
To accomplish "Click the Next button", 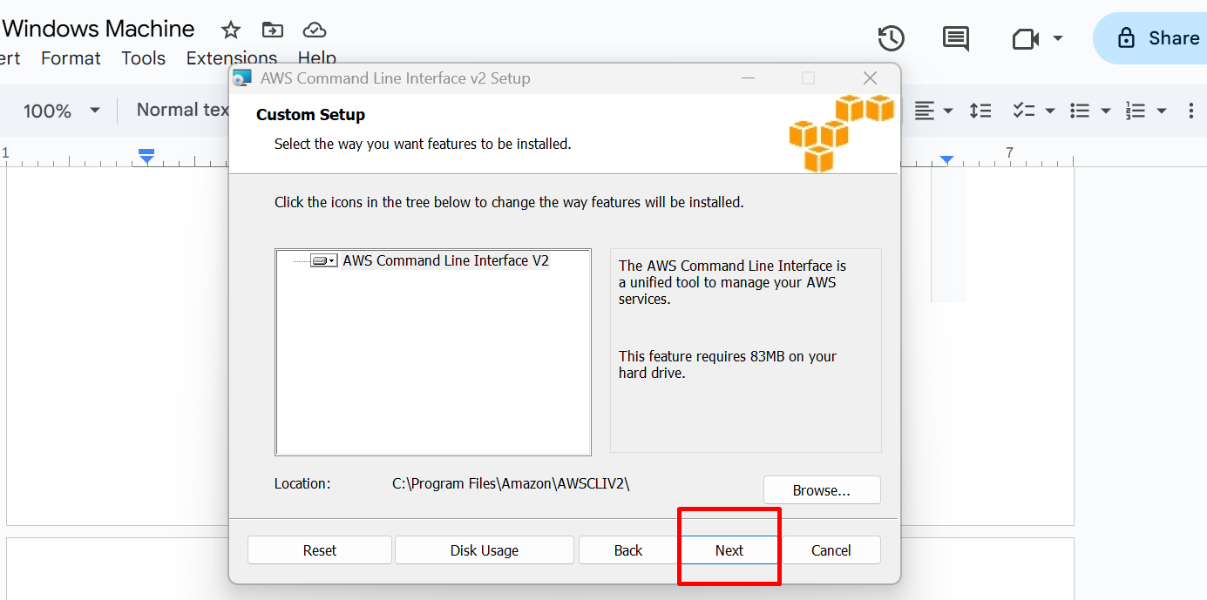I will pyautogui.click(x=729, y=550).
